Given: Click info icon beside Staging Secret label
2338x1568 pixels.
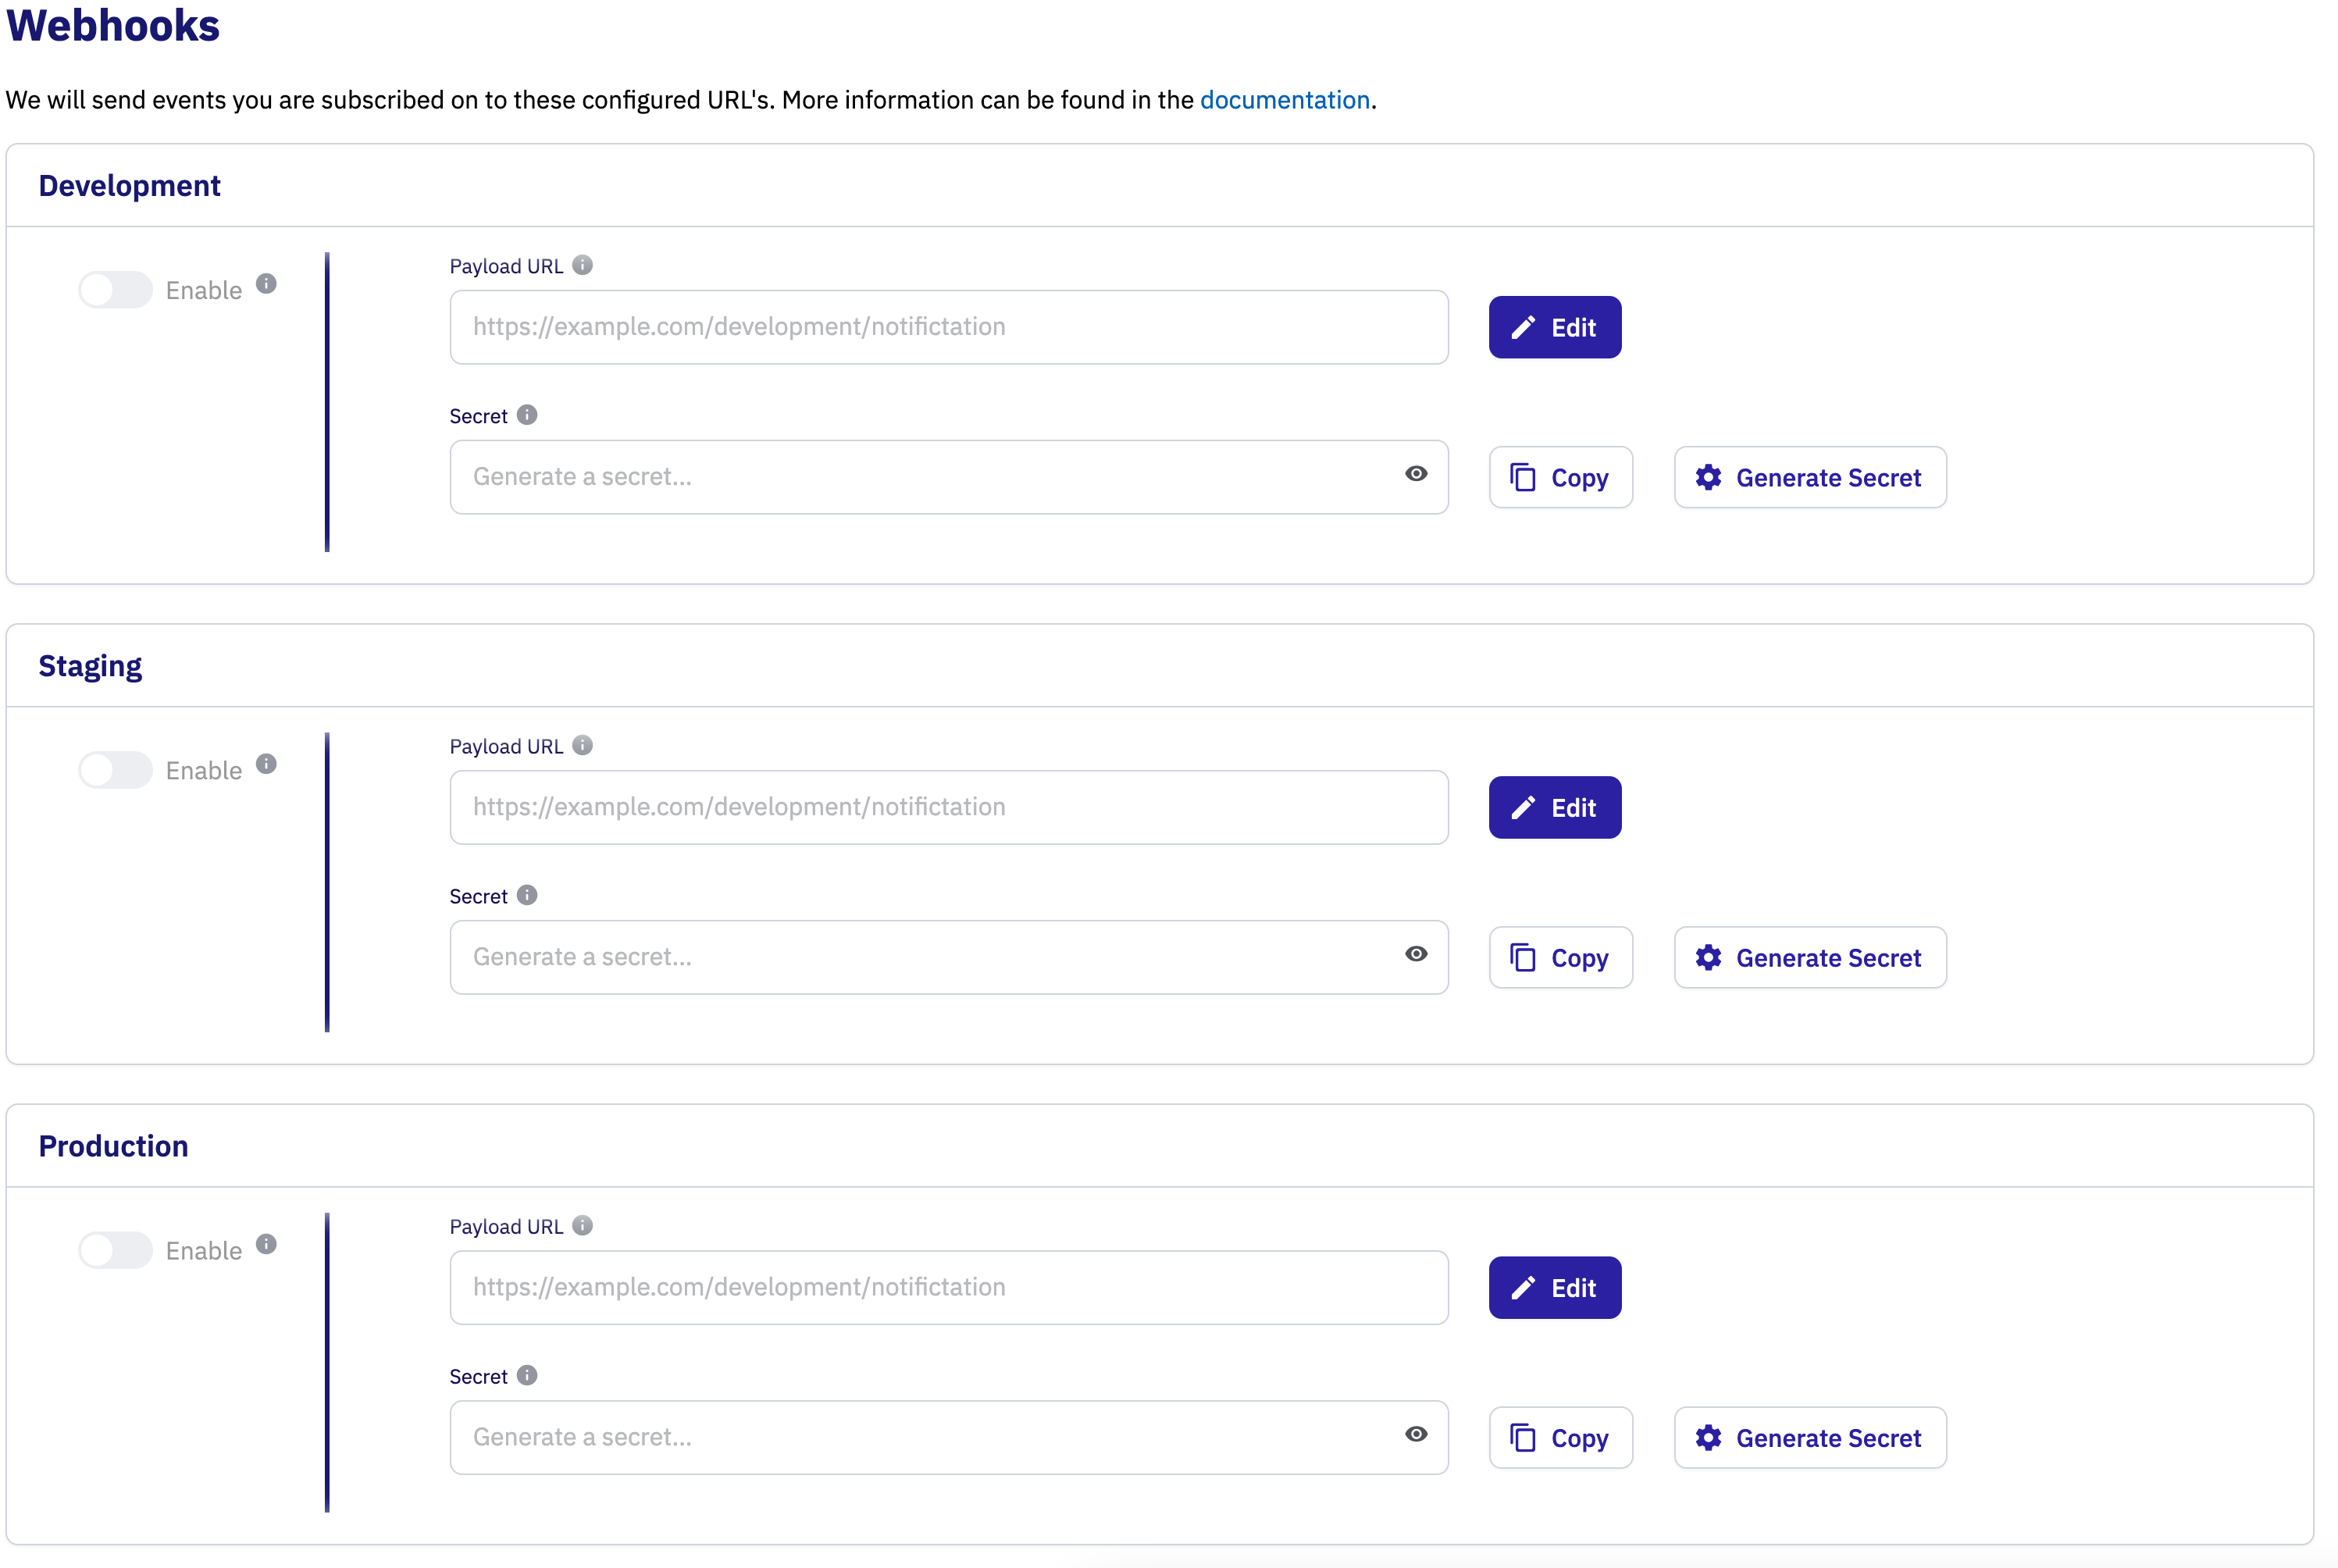Looking at the screenshot, I should click(x=527, y=895).
